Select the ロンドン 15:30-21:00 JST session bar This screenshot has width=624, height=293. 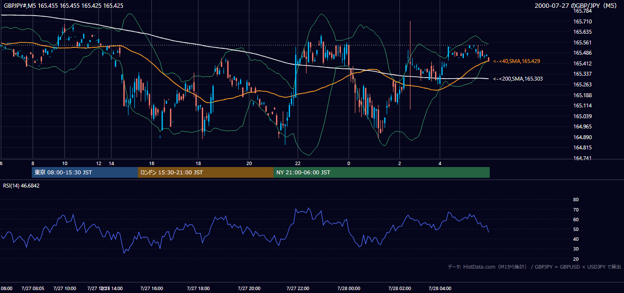[206, 172]
